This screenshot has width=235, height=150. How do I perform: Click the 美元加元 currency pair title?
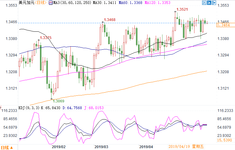click(26, 3)
